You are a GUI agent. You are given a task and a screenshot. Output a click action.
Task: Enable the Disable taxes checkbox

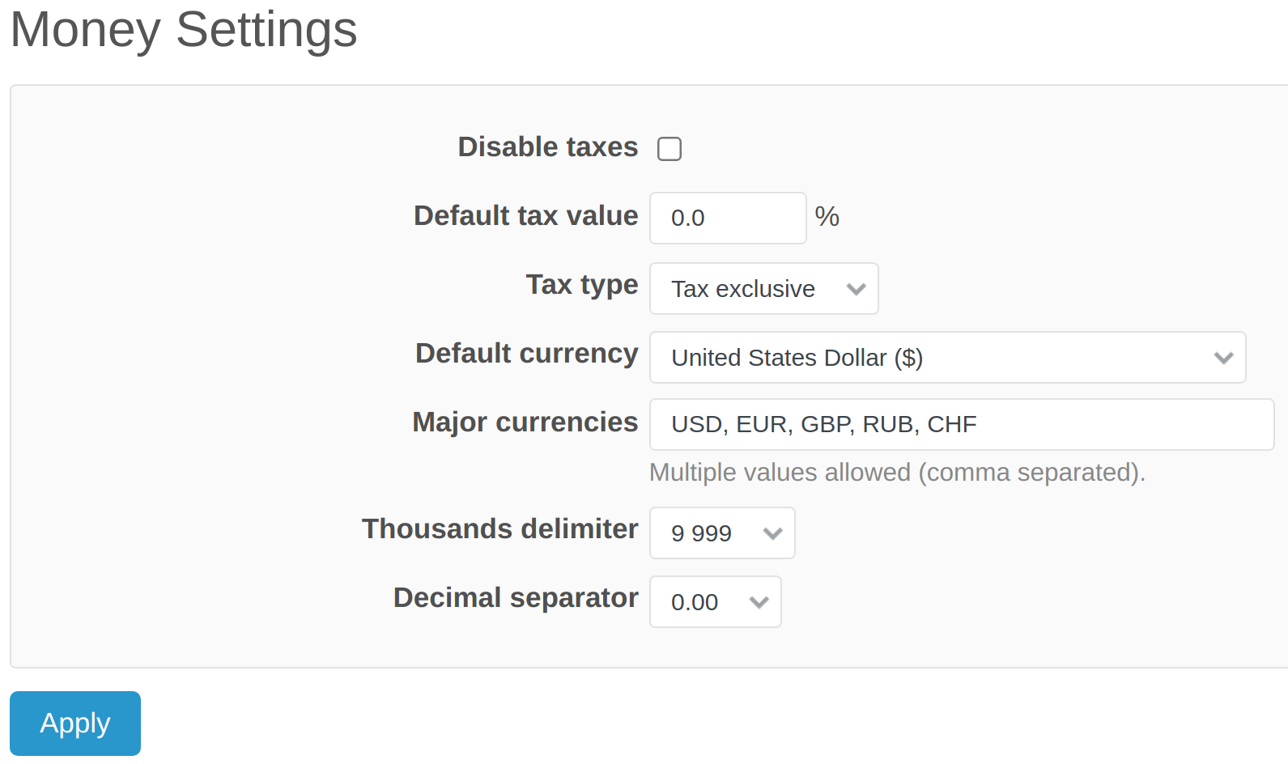coord(669,148)
